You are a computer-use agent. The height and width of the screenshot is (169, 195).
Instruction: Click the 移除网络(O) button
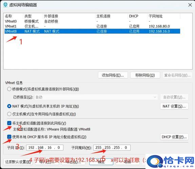click(145, 75)
